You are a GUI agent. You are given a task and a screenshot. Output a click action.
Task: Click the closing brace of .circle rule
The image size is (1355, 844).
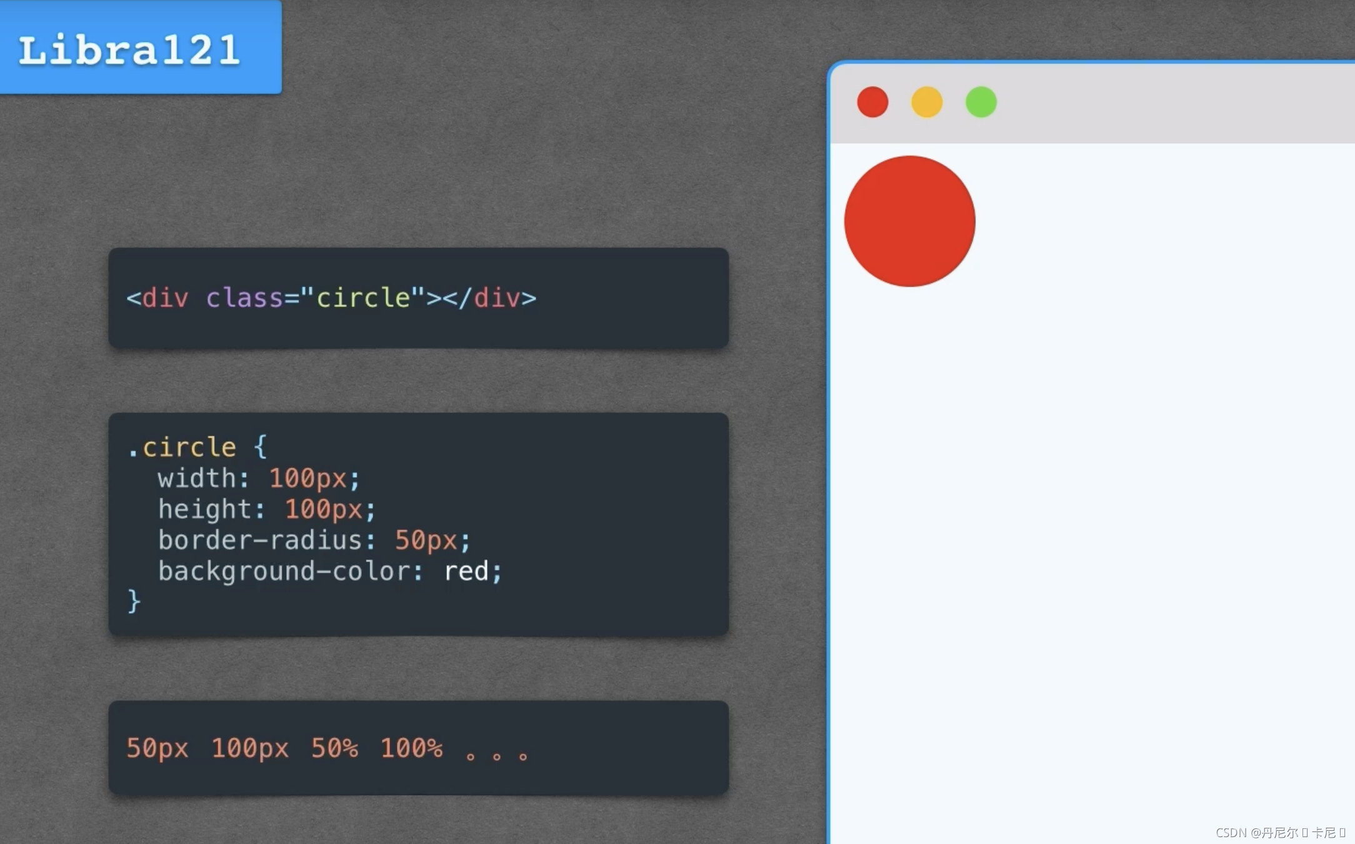click(134, 601)
